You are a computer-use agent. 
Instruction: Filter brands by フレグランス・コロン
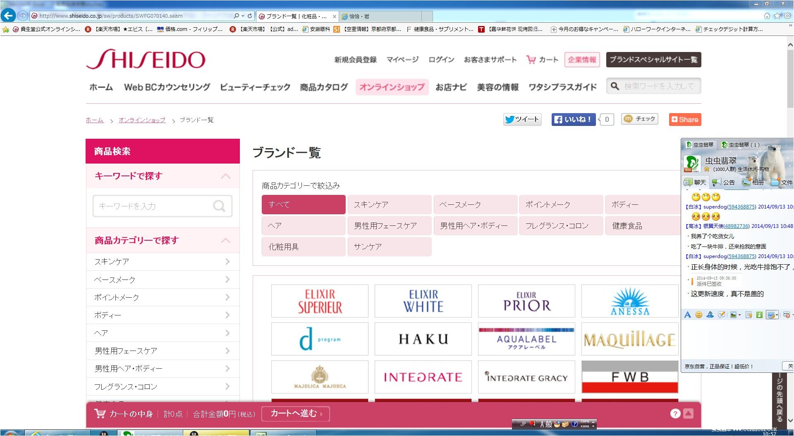561,225
